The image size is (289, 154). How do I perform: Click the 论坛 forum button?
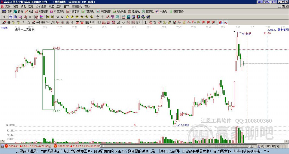pyautogui.click(x=267, y=2)
